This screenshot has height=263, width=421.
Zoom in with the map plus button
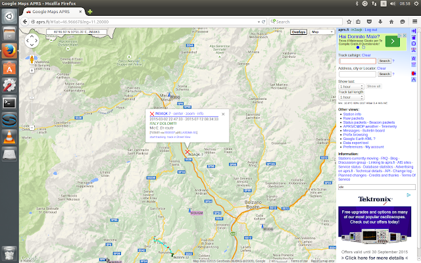click(x=32, y=70)
